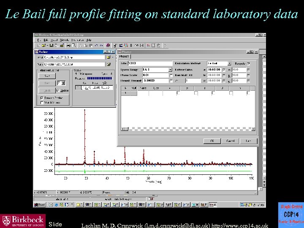Browse for data file in Refine window
This screenshot has height=228, width=304.
109,64
